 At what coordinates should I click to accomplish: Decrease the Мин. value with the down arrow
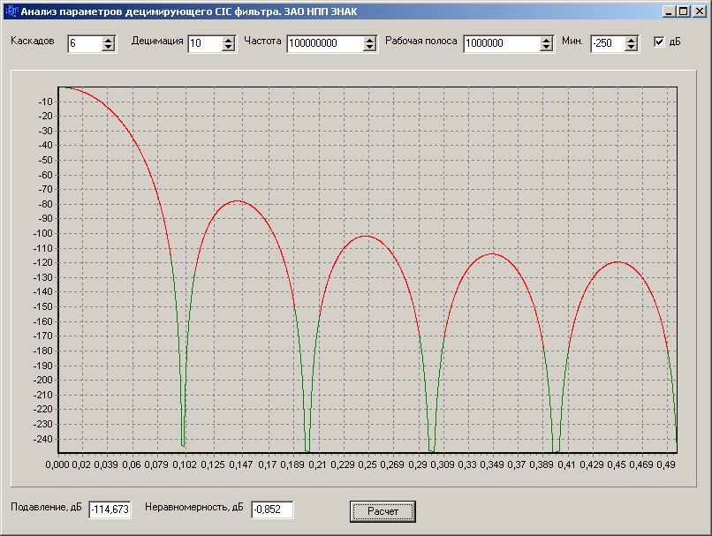click(631, 48)
